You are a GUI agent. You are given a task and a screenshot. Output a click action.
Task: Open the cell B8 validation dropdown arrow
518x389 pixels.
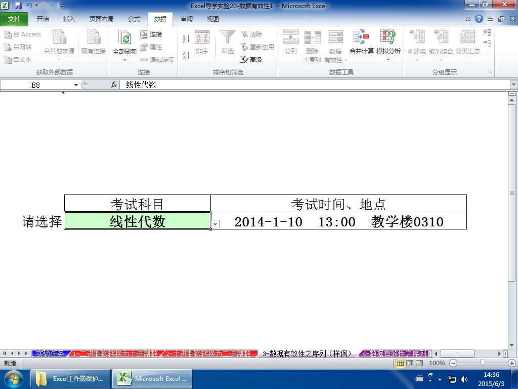click(215, 224)
